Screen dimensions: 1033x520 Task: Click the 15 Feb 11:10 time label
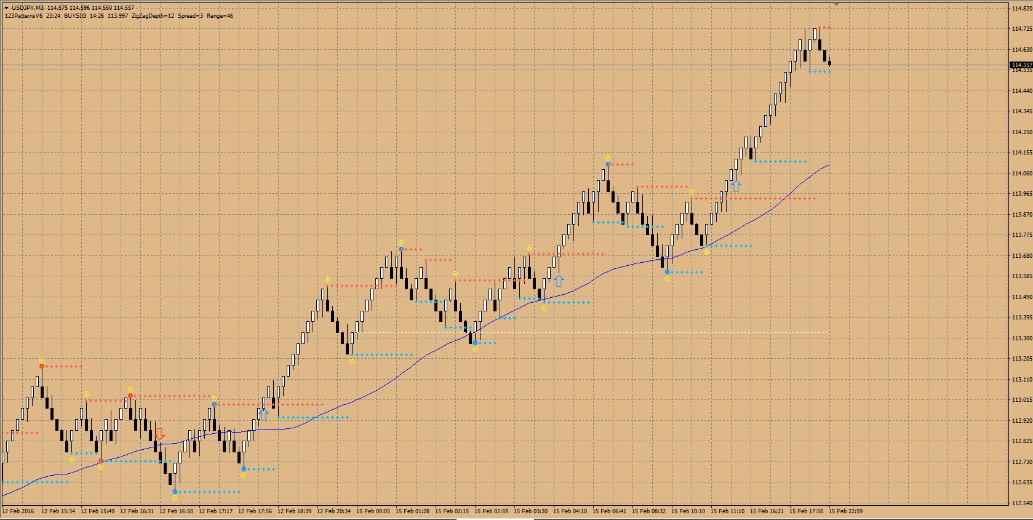click(728, 511)
